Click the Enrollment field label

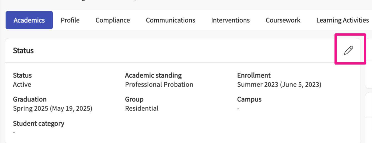point(254,75)
